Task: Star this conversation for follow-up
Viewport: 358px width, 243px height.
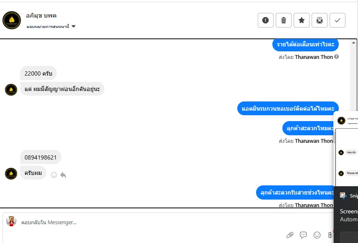Action: click(302, 20)
